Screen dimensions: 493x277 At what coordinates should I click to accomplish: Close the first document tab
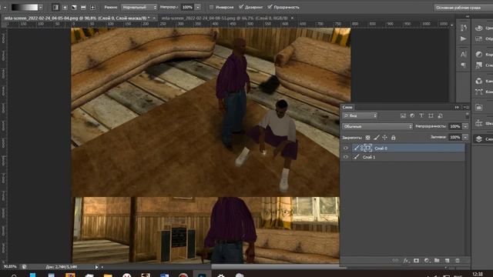coord(154,18)
